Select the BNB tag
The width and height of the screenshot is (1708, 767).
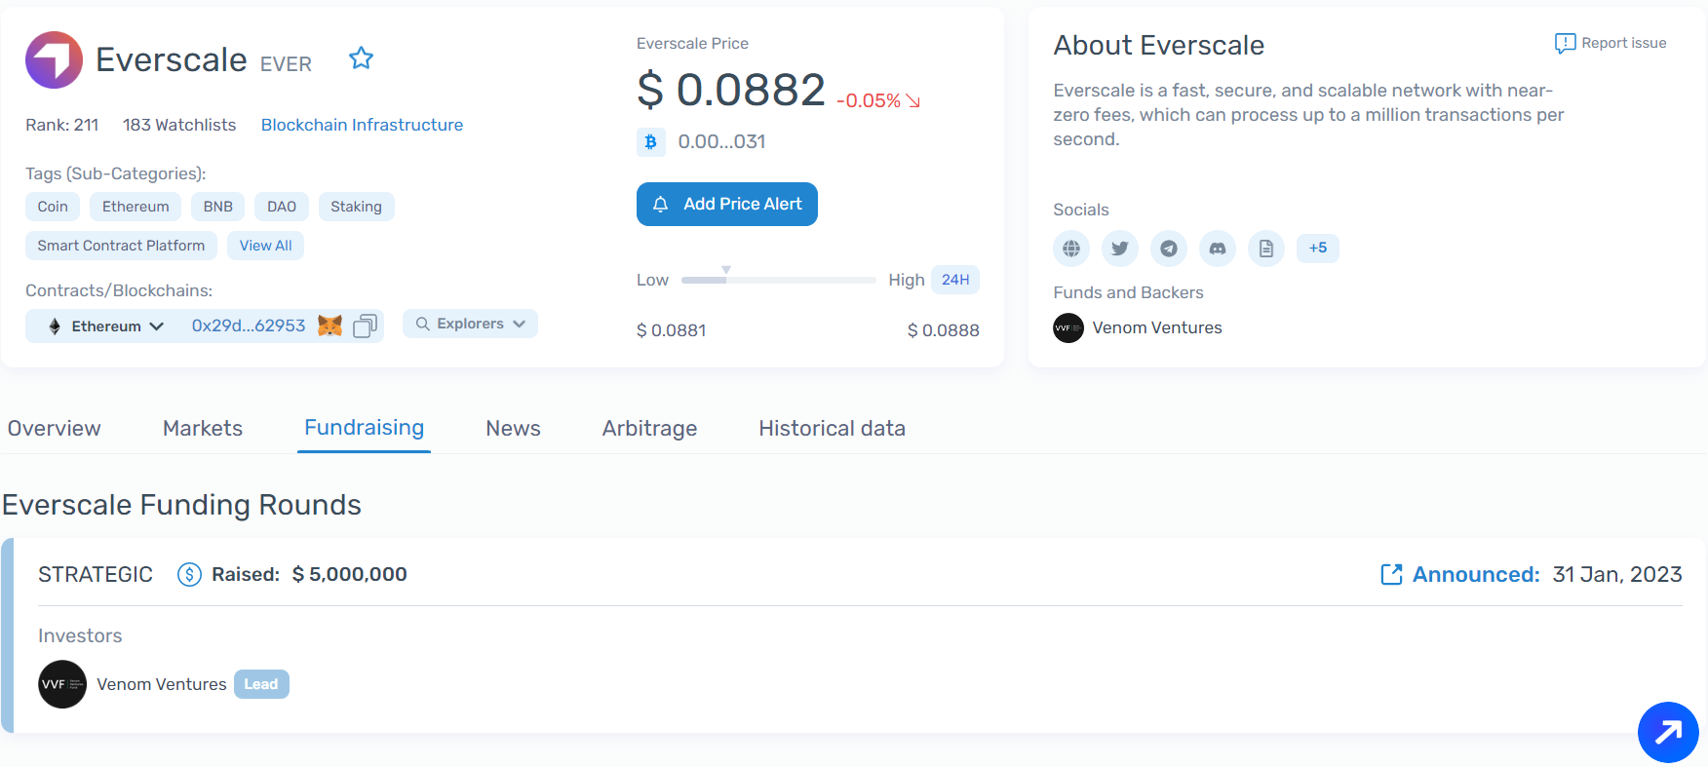[x=217, y=207]
